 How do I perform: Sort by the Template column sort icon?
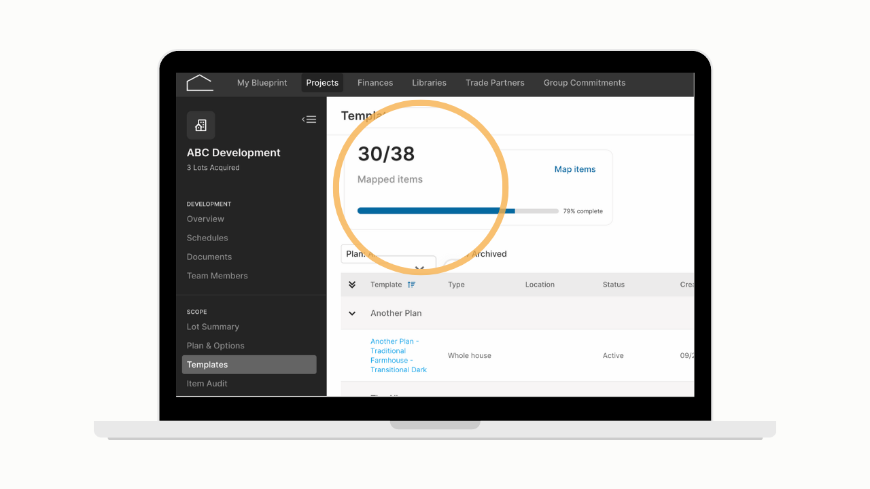click(411, 285)
